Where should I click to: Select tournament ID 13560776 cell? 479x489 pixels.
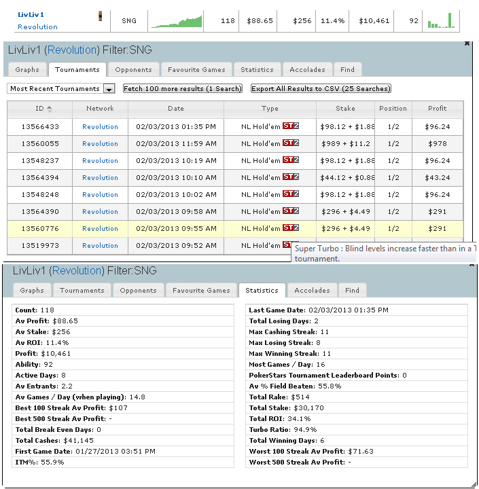tap(40, 229)
